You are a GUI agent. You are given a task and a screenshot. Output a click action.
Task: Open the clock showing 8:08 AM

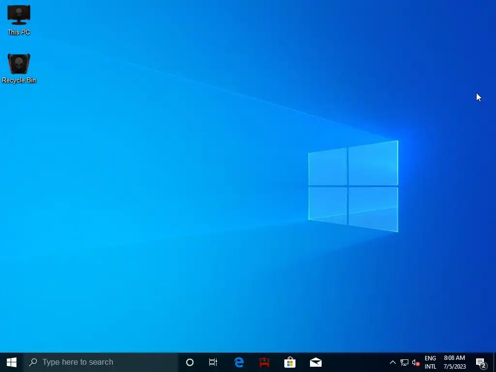tap(454, 362)
